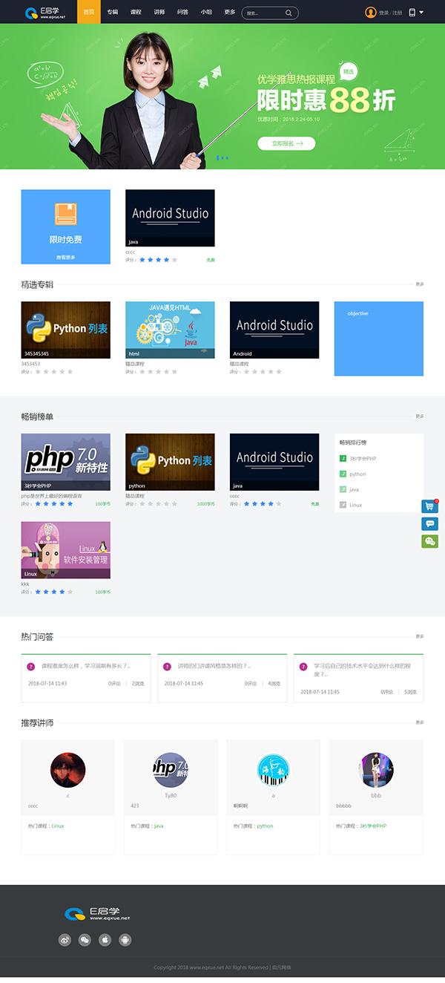Open Linux软件安装管理 course thumbnail

click(x=65, y=549)
